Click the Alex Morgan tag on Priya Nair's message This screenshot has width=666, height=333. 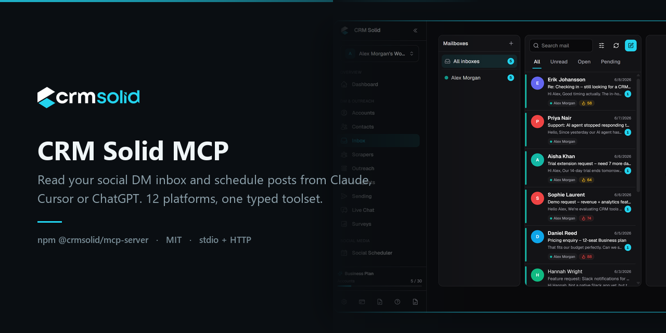[x=562, y=142]
